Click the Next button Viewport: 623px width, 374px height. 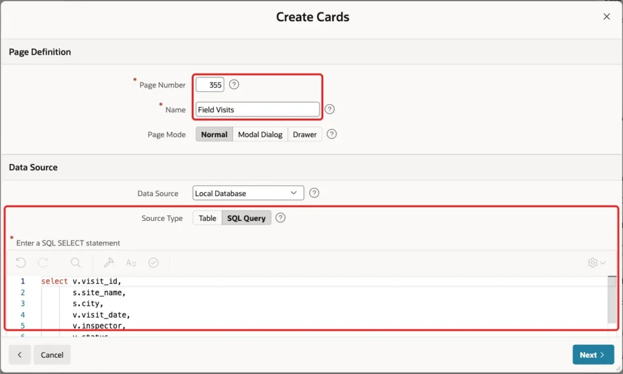593,355
